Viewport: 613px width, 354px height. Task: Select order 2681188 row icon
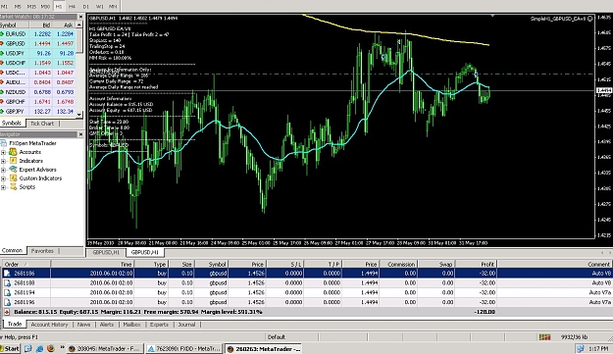(x=8, y=282)
